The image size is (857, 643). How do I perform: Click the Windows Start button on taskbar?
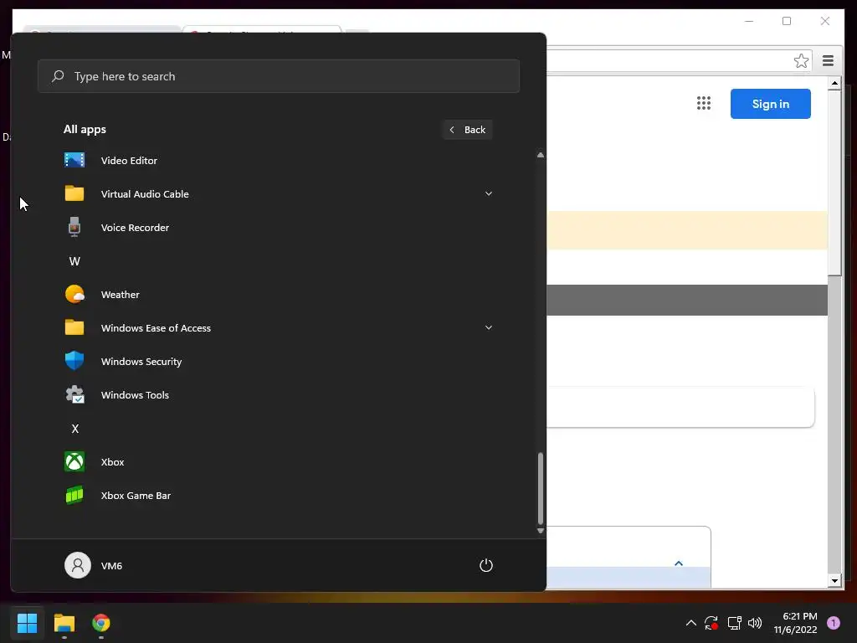[27, 623]
